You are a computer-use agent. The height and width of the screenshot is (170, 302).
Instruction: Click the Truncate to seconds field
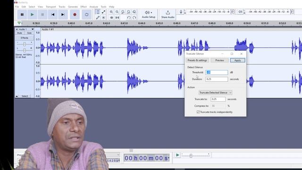(x=218, y=99)
